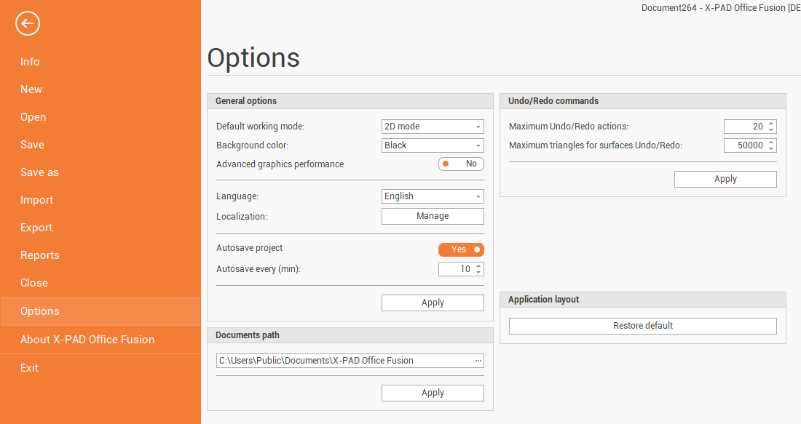
Task: Open About X-PAD Office Fusion
Action: click(87, 340)
